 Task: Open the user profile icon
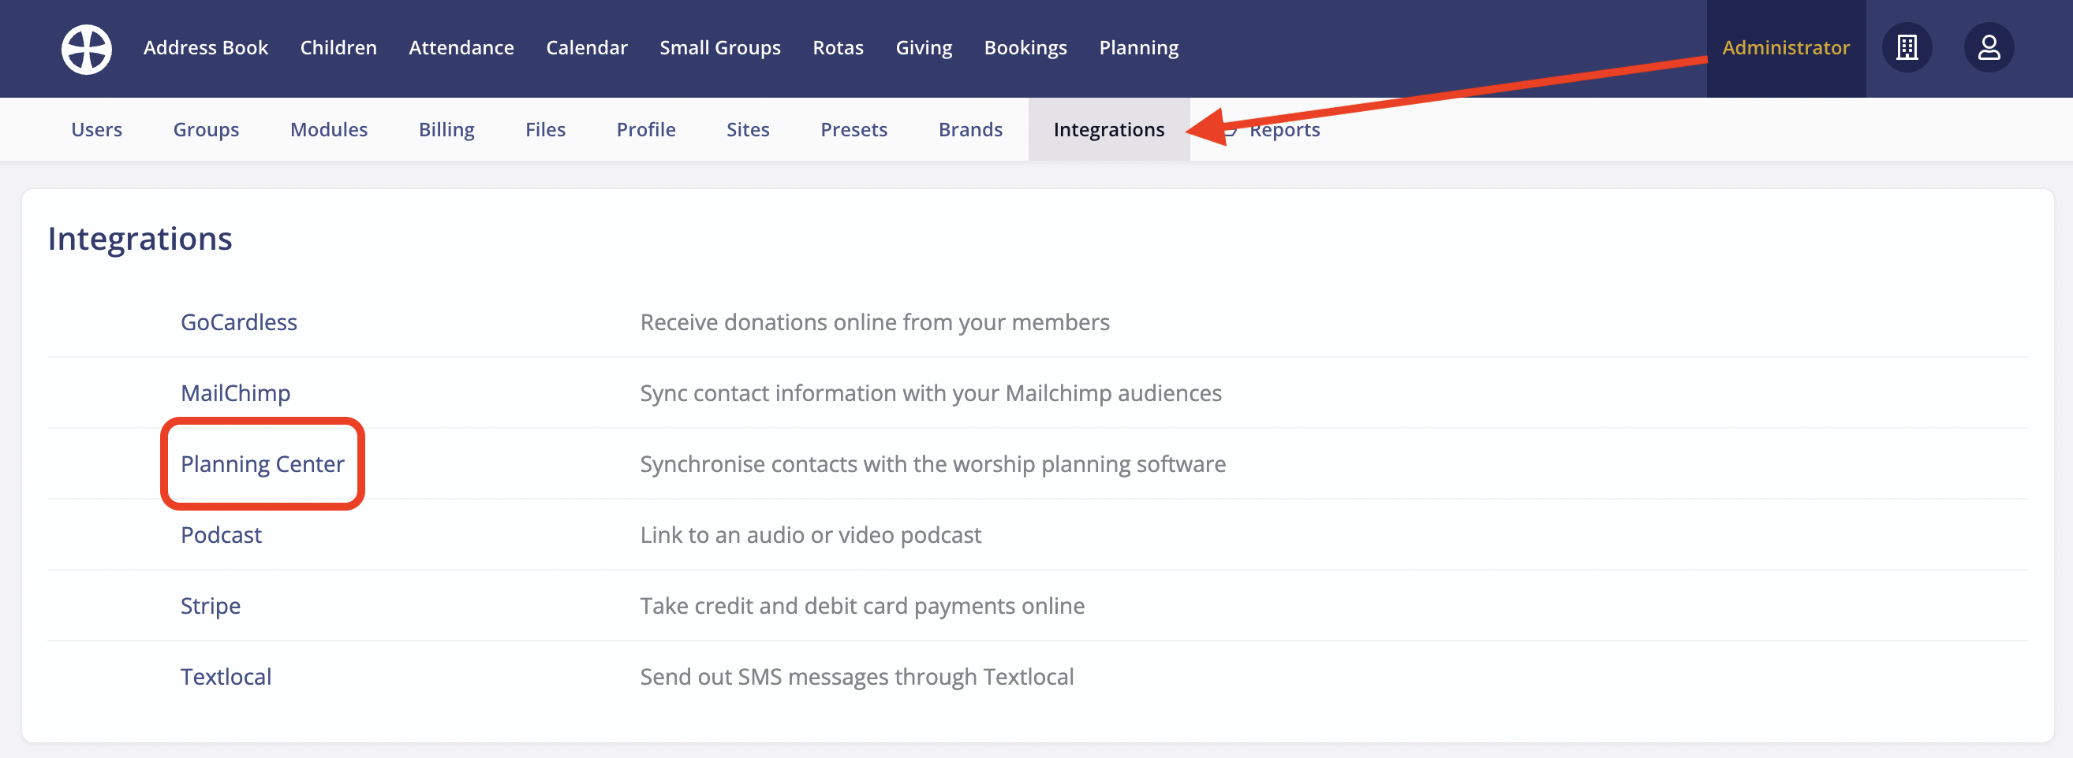(x=1989, y=48)
